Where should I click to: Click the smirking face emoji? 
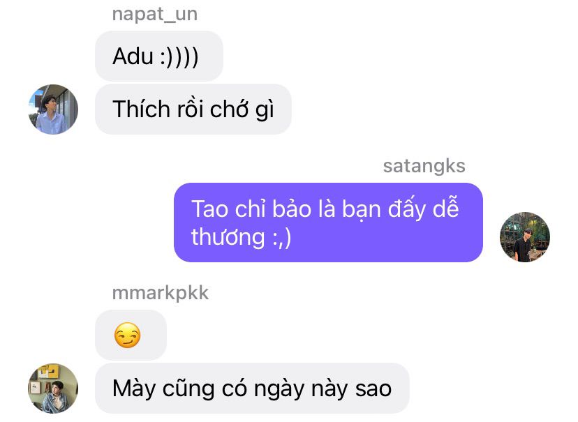127,335
